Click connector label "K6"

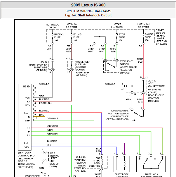tap(114, 46)
